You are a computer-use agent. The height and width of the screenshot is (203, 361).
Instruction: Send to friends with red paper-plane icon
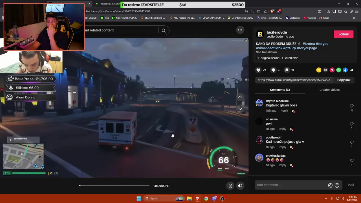pyautogui.click(x=332, y=70)
